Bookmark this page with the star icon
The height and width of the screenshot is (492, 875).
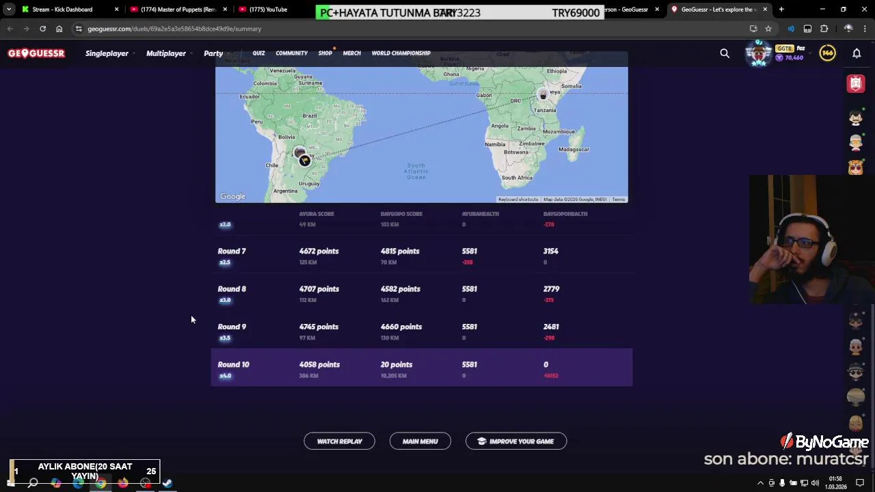(x=768, y=29)
